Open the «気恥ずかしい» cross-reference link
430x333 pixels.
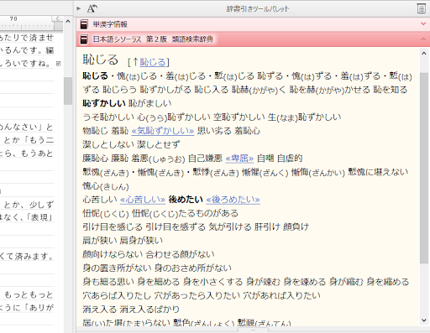pos(163,131)
